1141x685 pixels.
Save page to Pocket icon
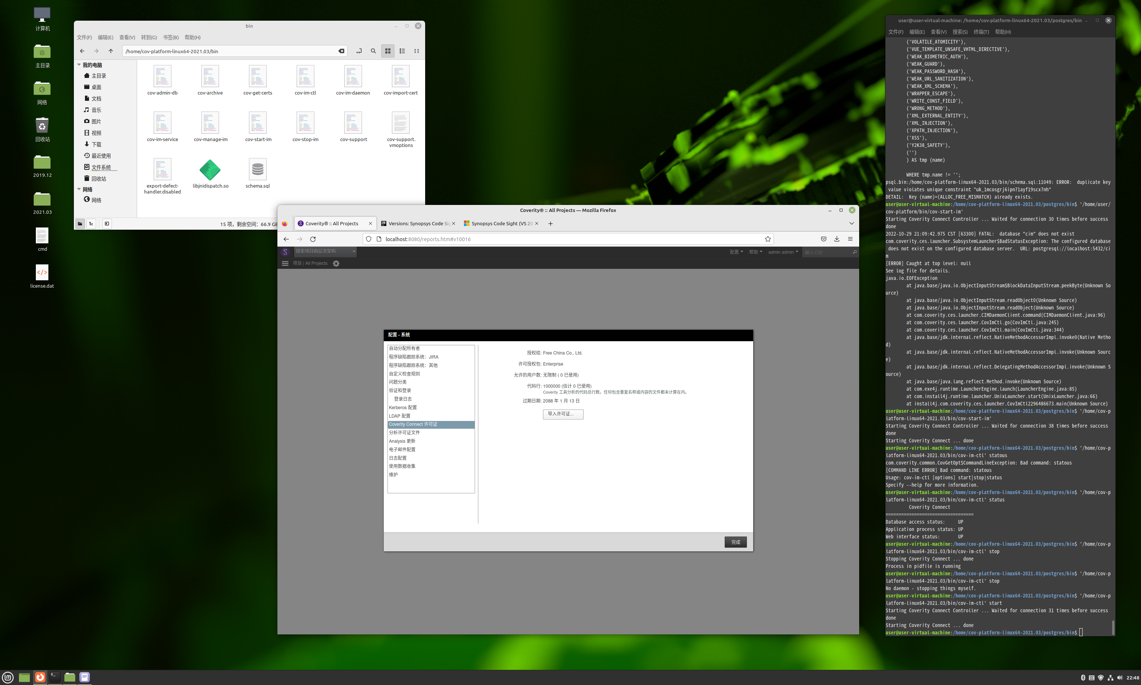[823, 239]
